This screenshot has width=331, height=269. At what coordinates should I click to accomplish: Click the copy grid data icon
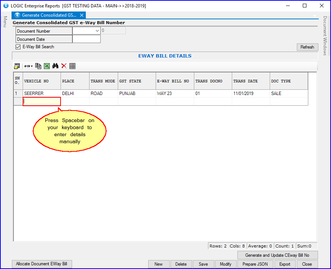tap(38, 66)
